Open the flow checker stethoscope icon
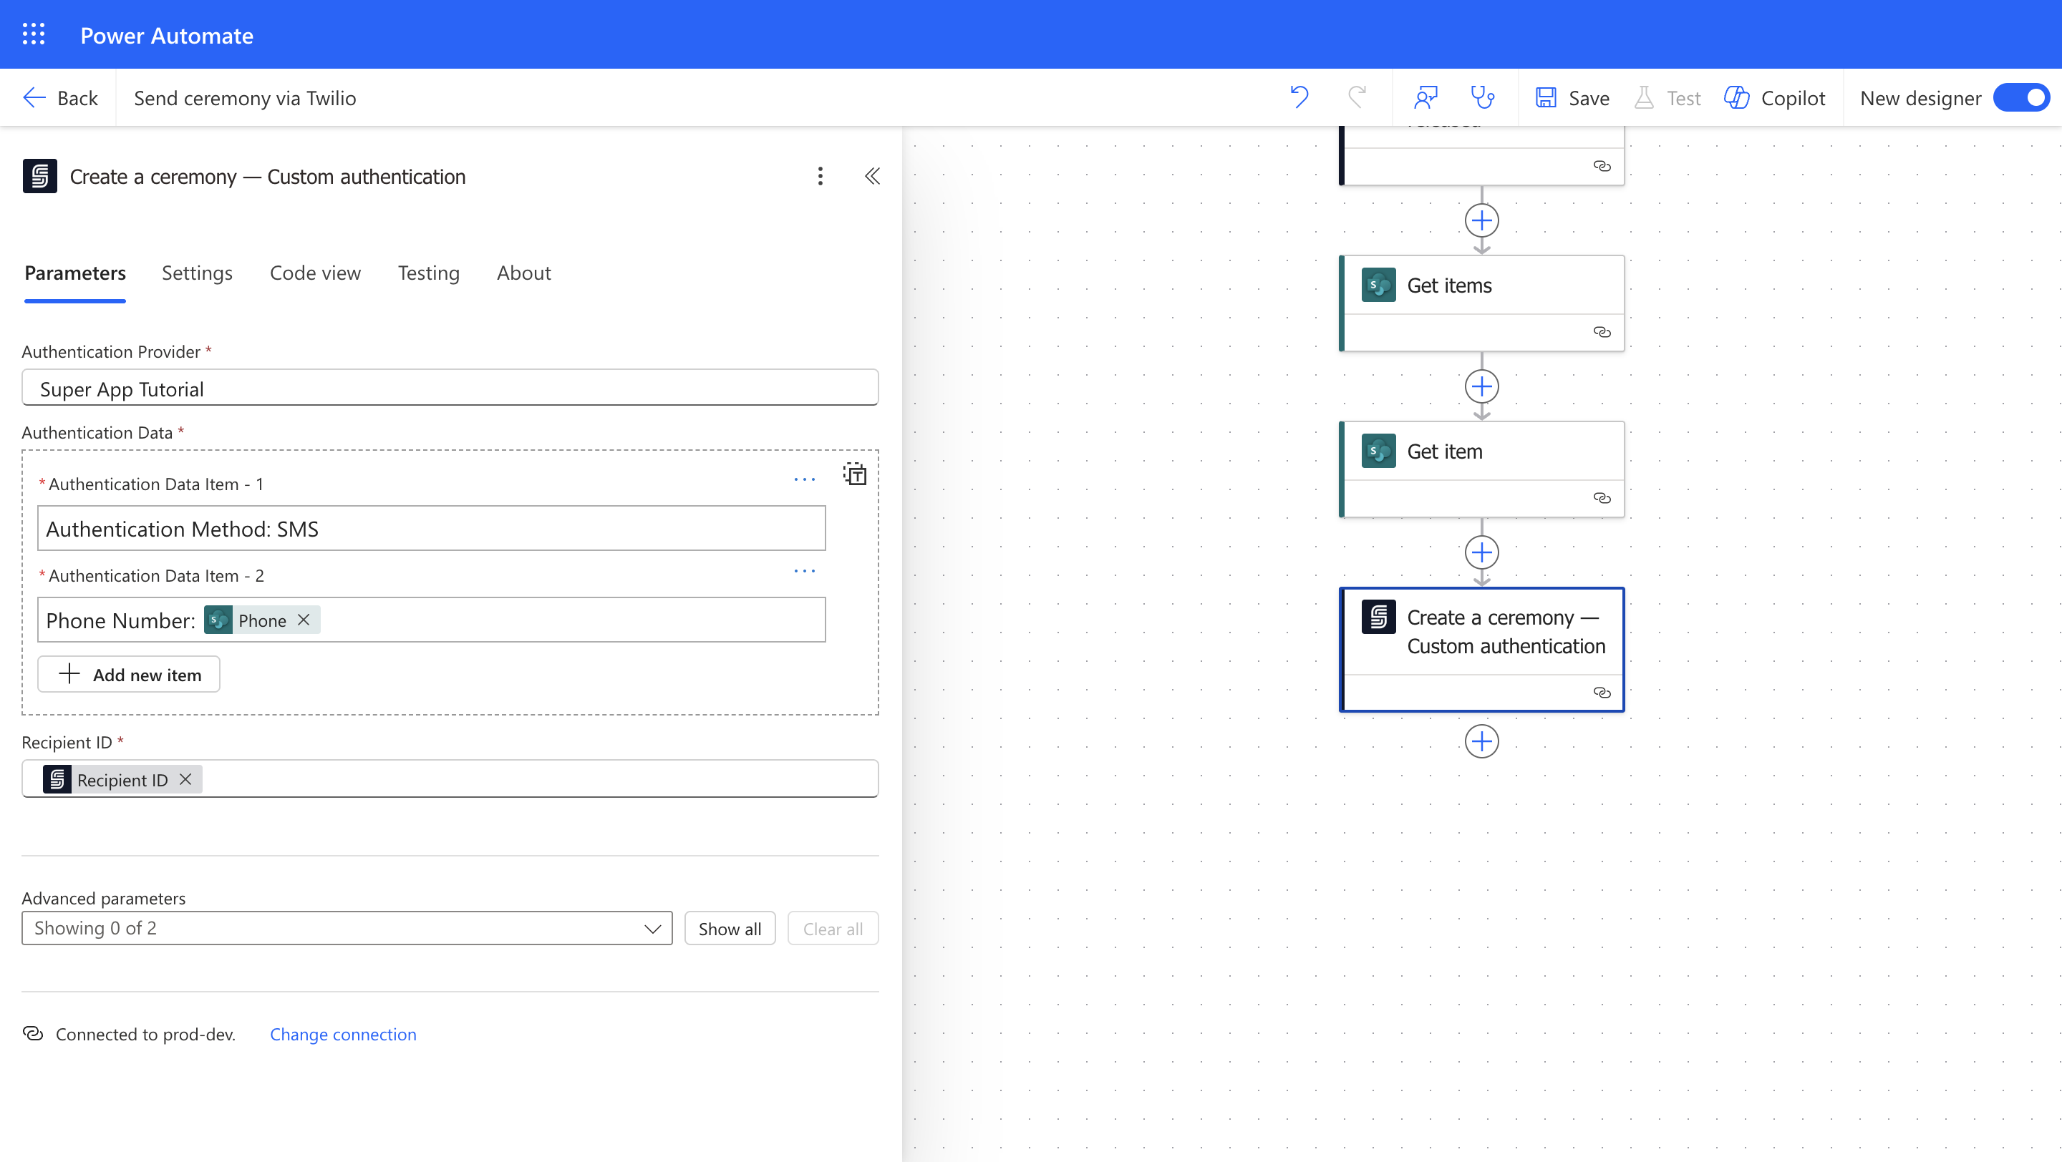Screen dimensions: 2062x1162 1483,97
